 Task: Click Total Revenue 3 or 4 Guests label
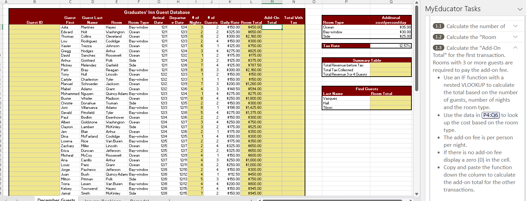click(x=346, y=74)
